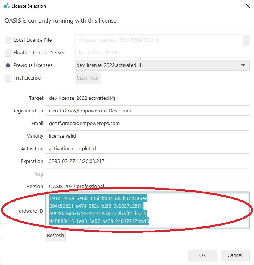Click the Expiration label
Screen dimensions: 254x265
32,161
